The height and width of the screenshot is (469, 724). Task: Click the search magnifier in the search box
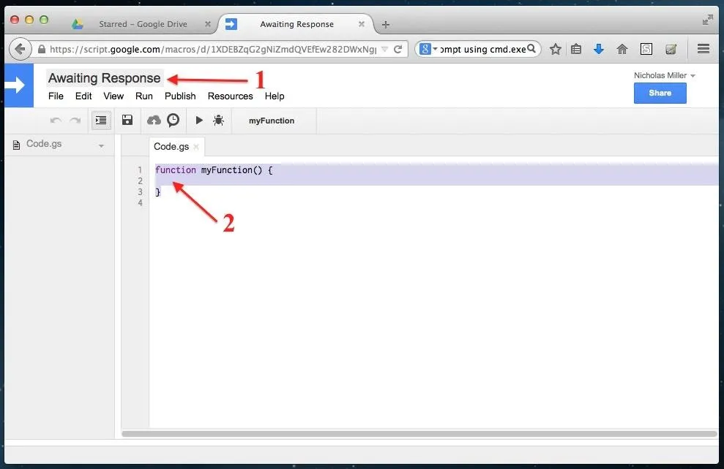pyautogui.click(x=531, y=48)
